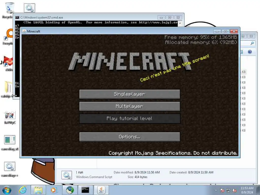260x195 pixels.
Task: Click the cmd.exe window title bar icon
Action: pos(17,18)
